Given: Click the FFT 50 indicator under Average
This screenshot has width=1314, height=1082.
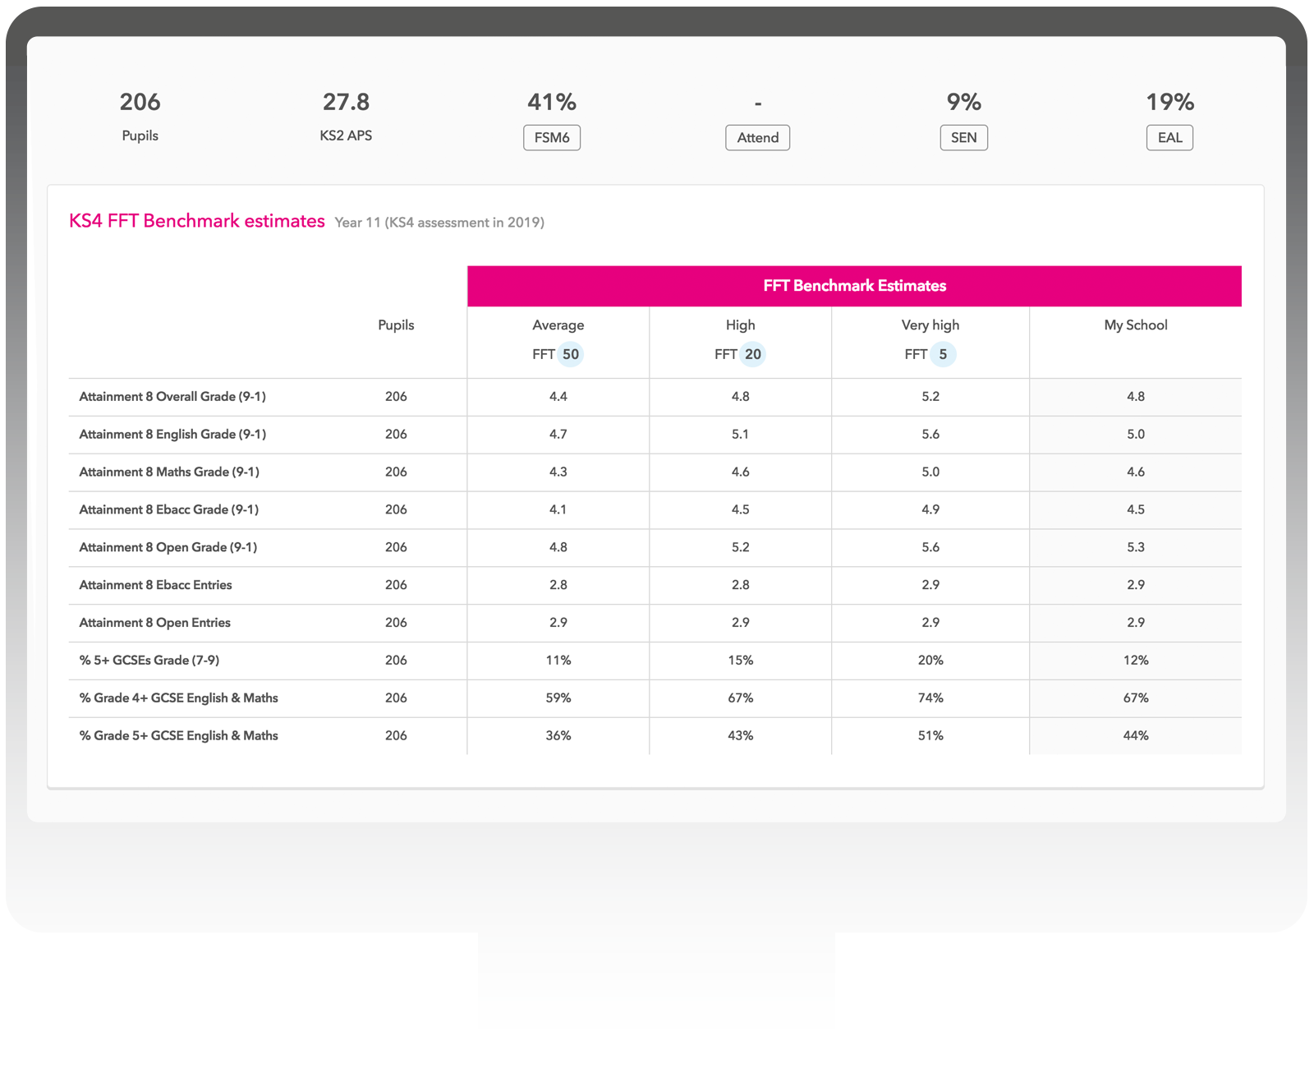Looking at the screenshot, I should click(x=558, y=353).
